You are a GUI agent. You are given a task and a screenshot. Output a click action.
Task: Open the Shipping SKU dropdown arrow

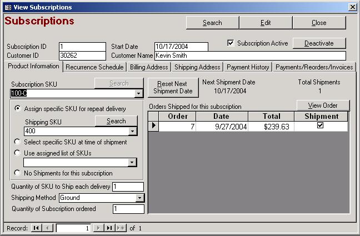[132, 132]
